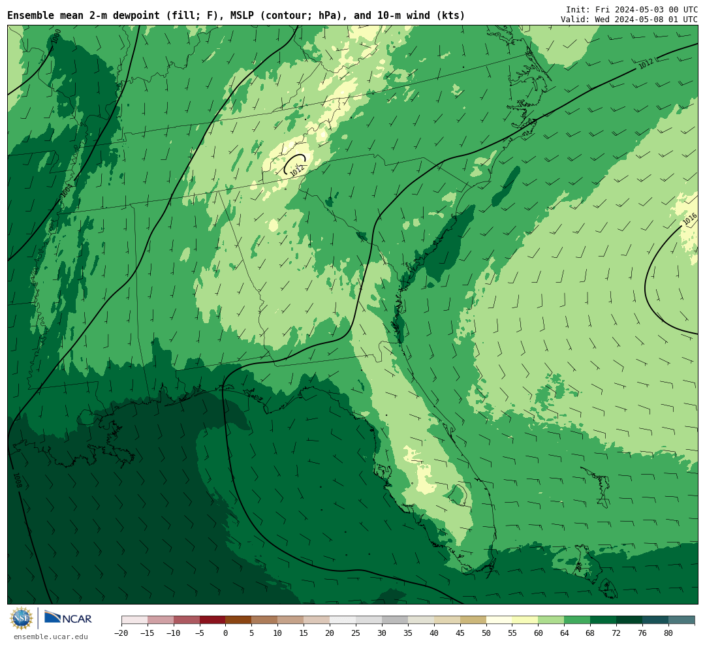Click the 50 colorbar tick label

pos(486,633)
